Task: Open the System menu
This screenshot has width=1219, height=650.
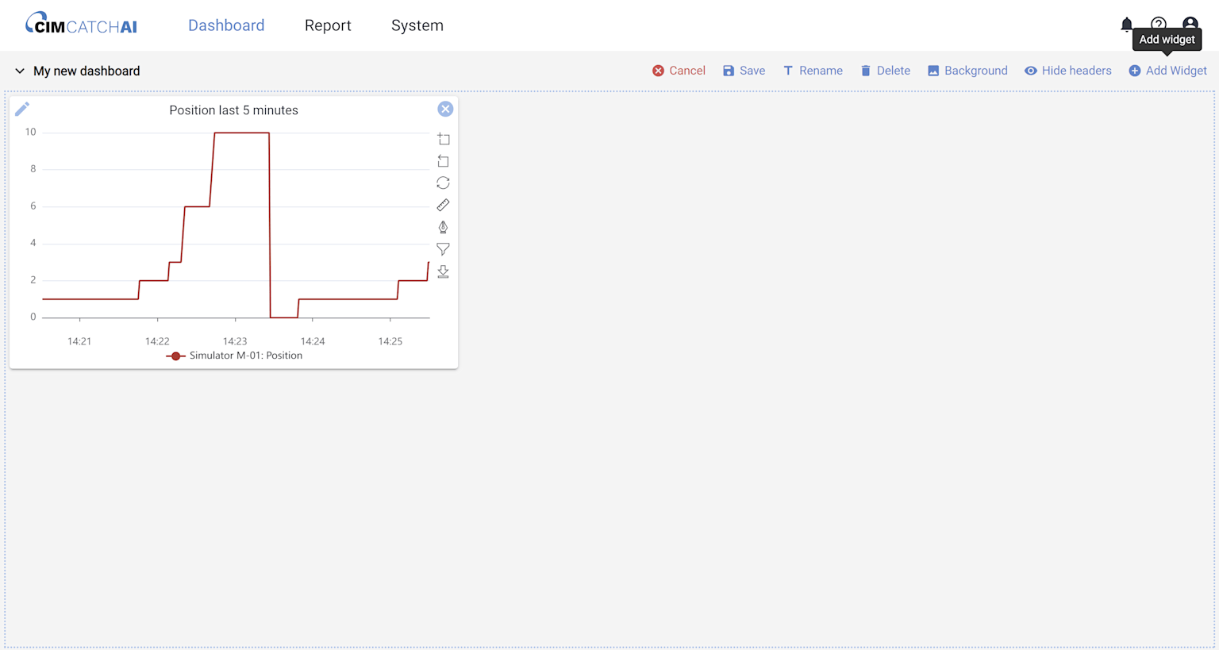Action: 417,25
